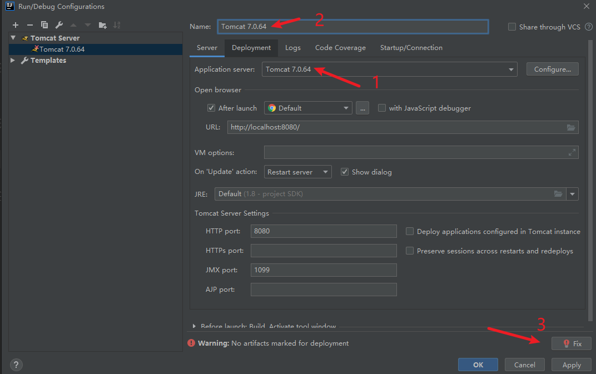The image size is (596, 374).
Task: Expand the Before launch section
Action: click(194, 326)
